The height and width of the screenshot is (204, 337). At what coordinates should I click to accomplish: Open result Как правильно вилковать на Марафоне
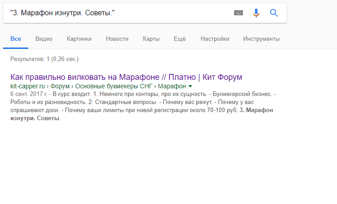coord(126,77)
